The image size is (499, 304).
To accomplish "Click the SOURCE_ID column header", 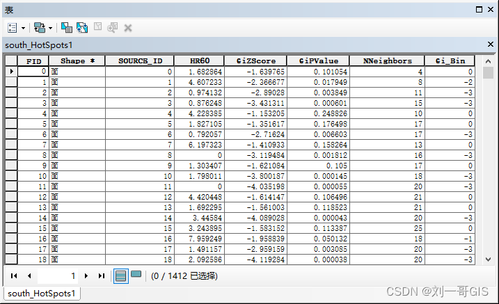I will coord(140,61).
